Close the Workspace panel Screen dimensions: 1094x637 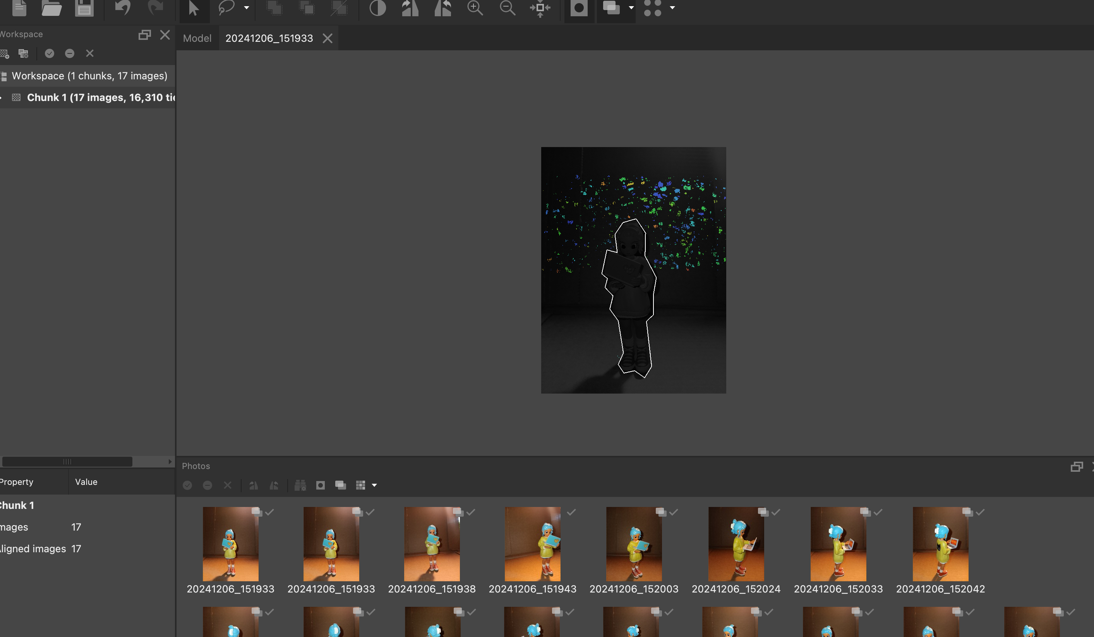165,35
